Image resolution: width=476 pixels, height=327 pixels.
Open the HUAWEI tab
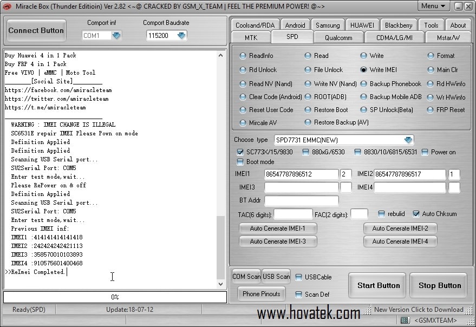(362, 25)
